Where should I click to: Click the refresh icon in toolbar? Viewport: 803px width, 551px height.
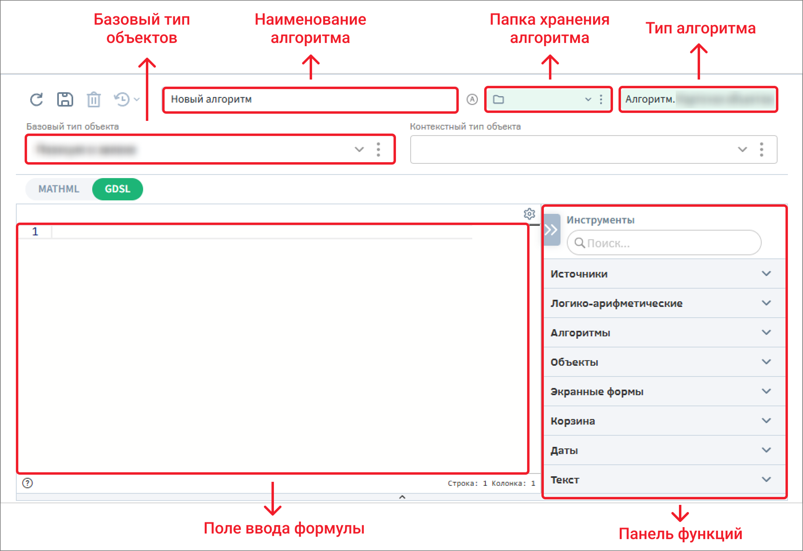[37, 99]
